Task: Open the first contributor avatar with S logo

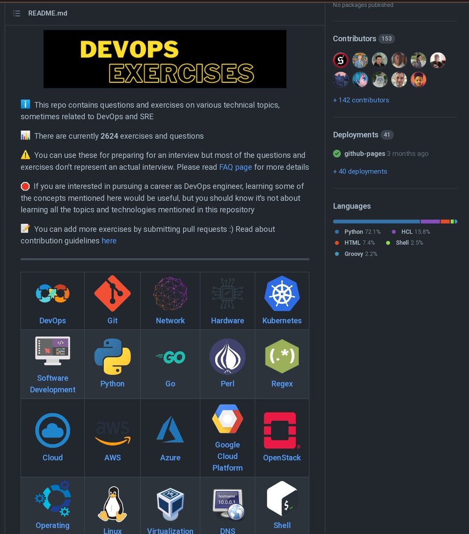Action: (x=341, y=60)
